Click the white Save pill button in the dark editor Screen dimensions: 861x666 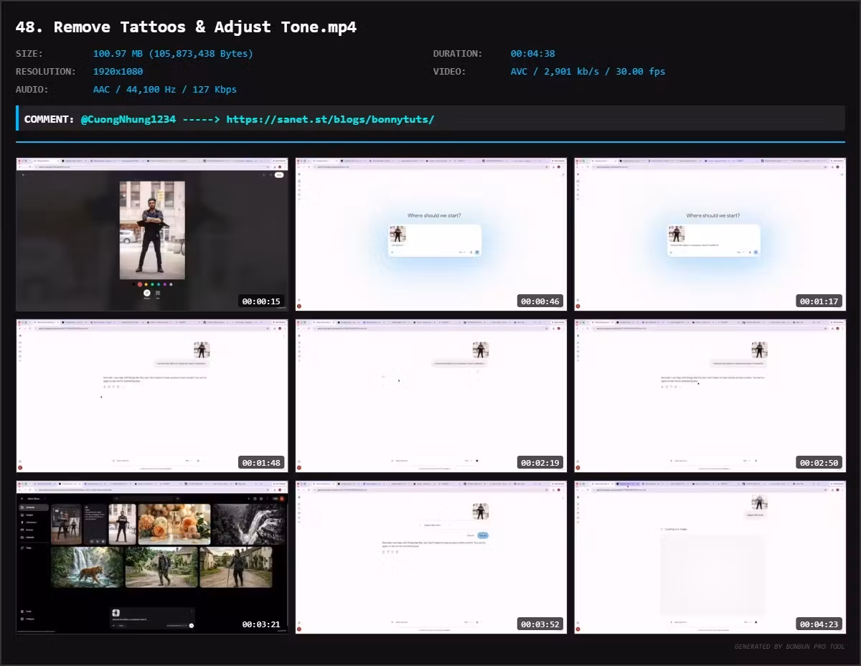click(279, 174)
